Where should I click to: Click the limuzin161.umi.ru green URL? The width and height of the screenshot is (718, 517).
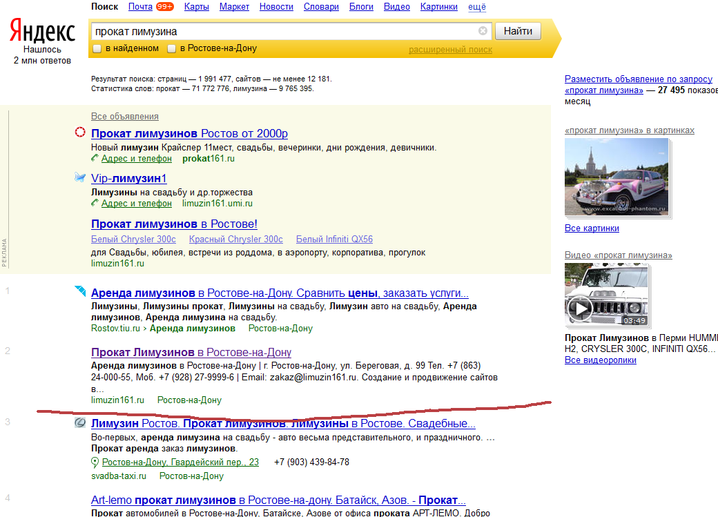(217, 204)
